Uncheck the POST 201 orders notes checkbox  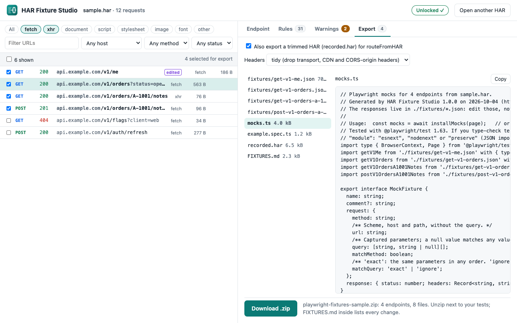(x=9, y=108)
